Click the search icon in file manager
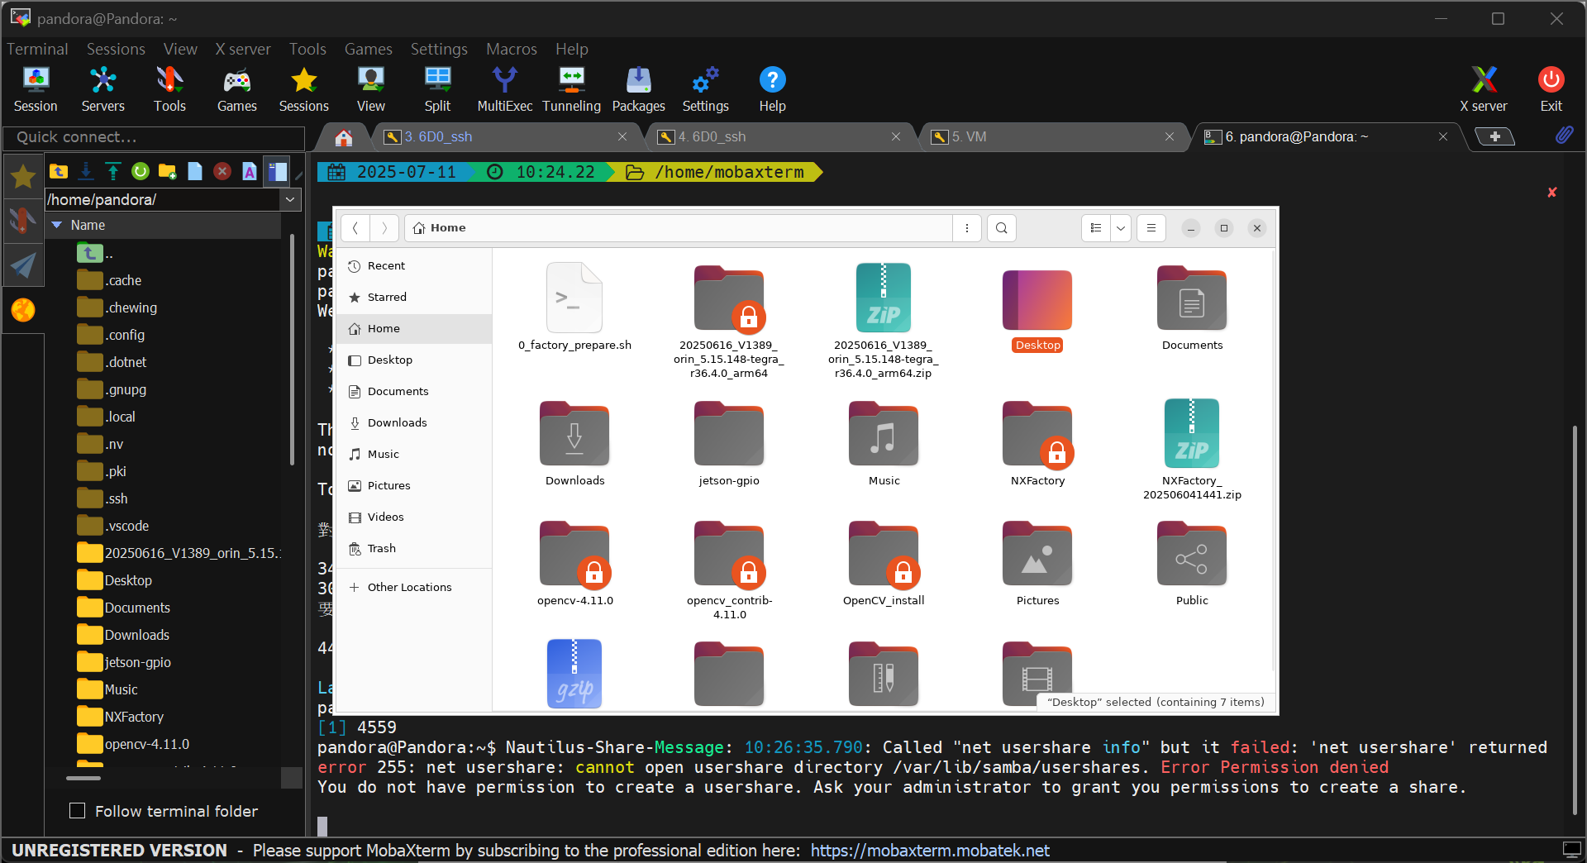The image size is (1587, 863). click(1001, 228)
